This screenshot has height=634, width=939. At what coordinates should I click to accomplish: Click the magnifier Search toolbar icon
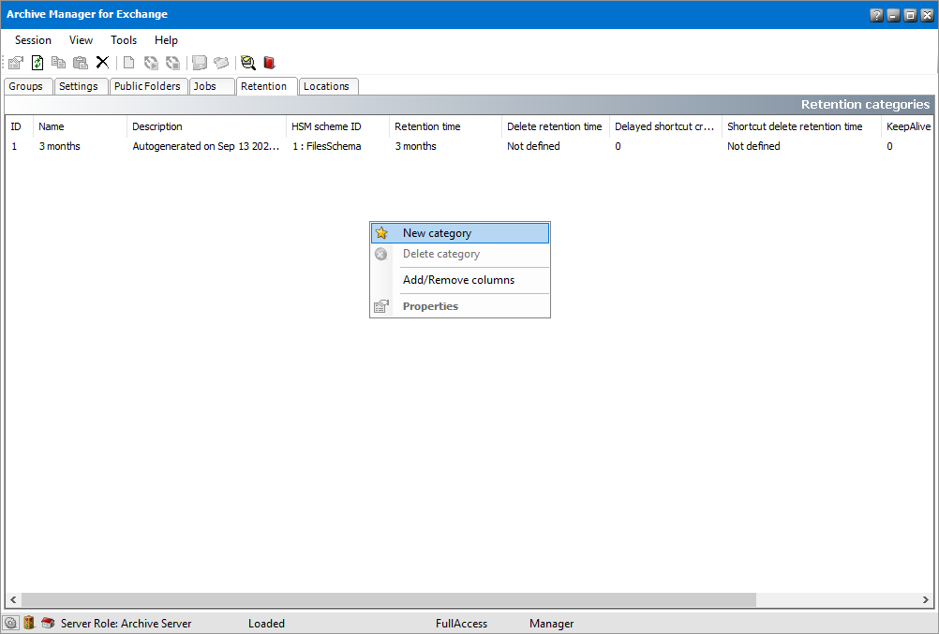pyautogui.click(x=248, y=62)
